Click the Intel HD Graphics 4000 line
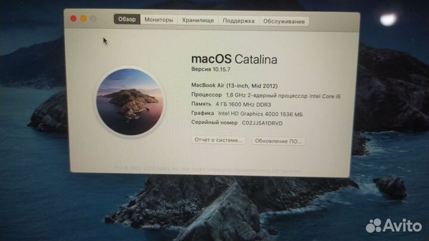The height and width of the screenshot is (241, 429). coord(247,114)
